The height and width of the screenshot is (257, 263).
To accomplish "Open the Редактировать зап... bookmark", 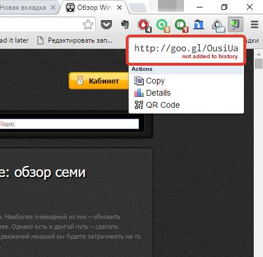I will [74, 40].
